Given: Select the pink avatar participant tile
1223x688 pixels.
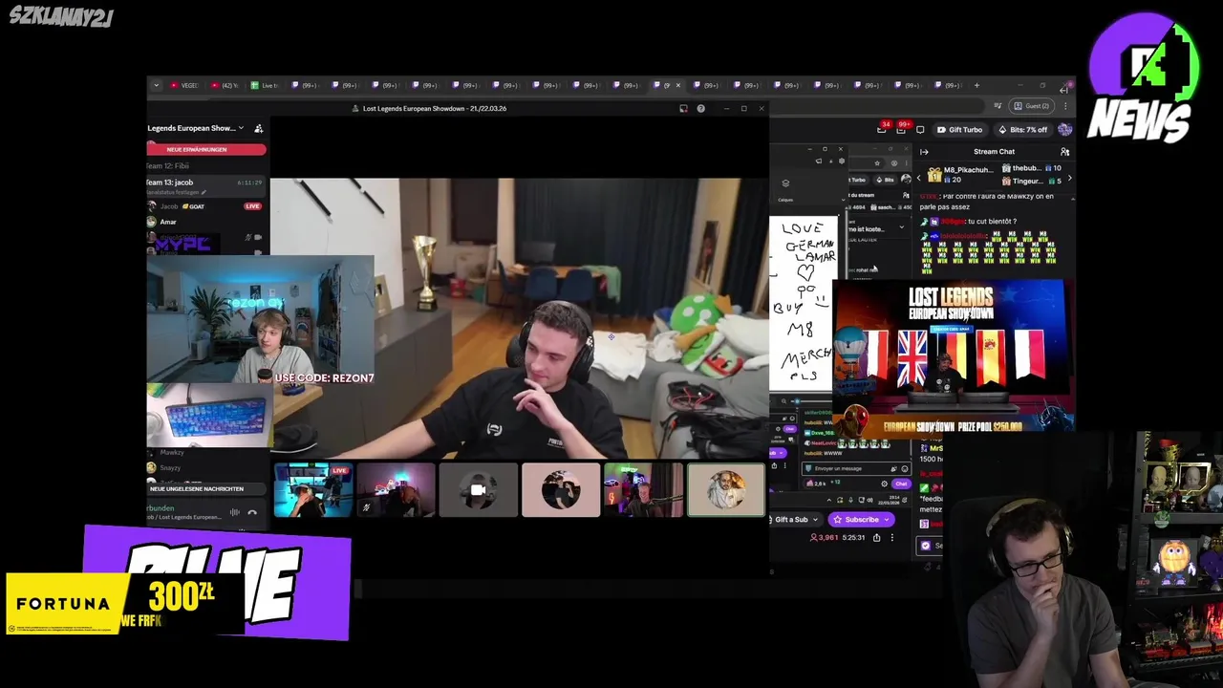Looking at the screenshot, I should [561, 490].
